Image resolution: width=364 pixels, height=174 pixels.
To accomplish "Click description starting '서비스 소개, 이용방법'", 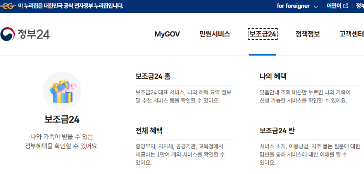I will [x=310, y=155].
